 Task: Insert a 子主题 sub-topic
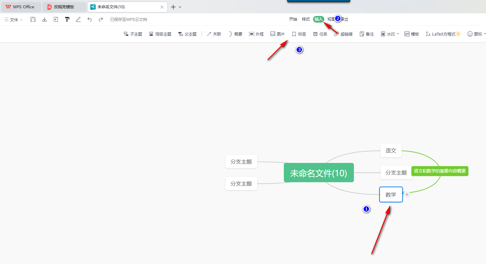(133, 34)
